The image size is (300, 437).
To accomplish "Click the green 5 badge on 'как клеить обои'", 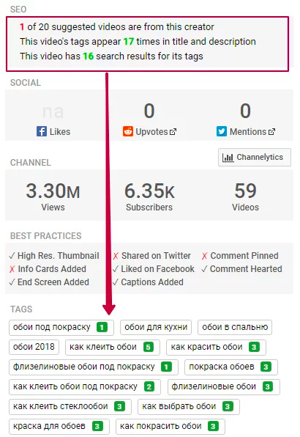I will [149, 347].
